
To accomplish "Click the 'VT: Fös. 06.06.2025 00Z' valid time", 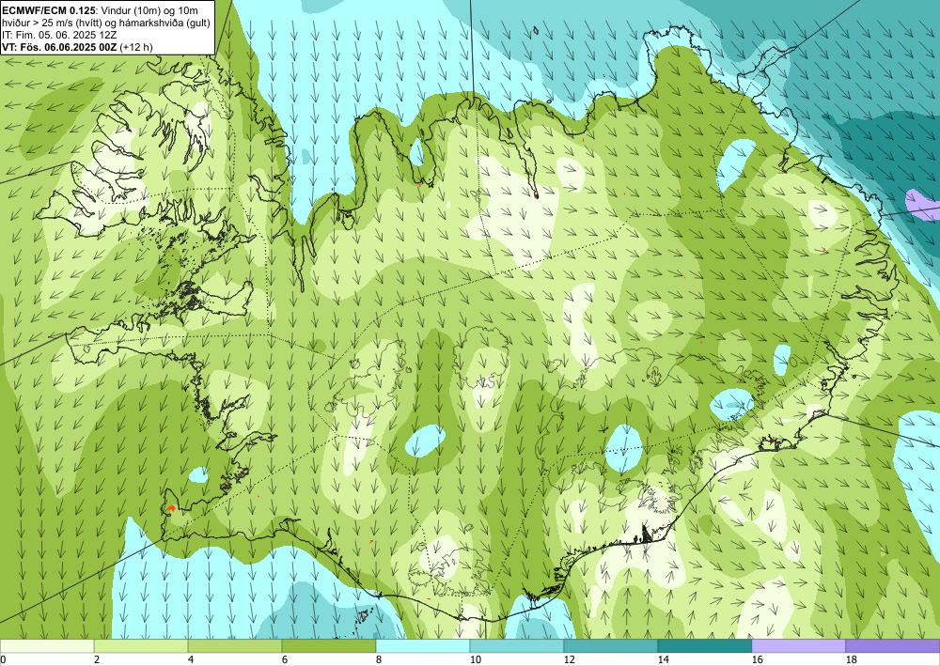I will pyautogui.click(x=60, y=47).
